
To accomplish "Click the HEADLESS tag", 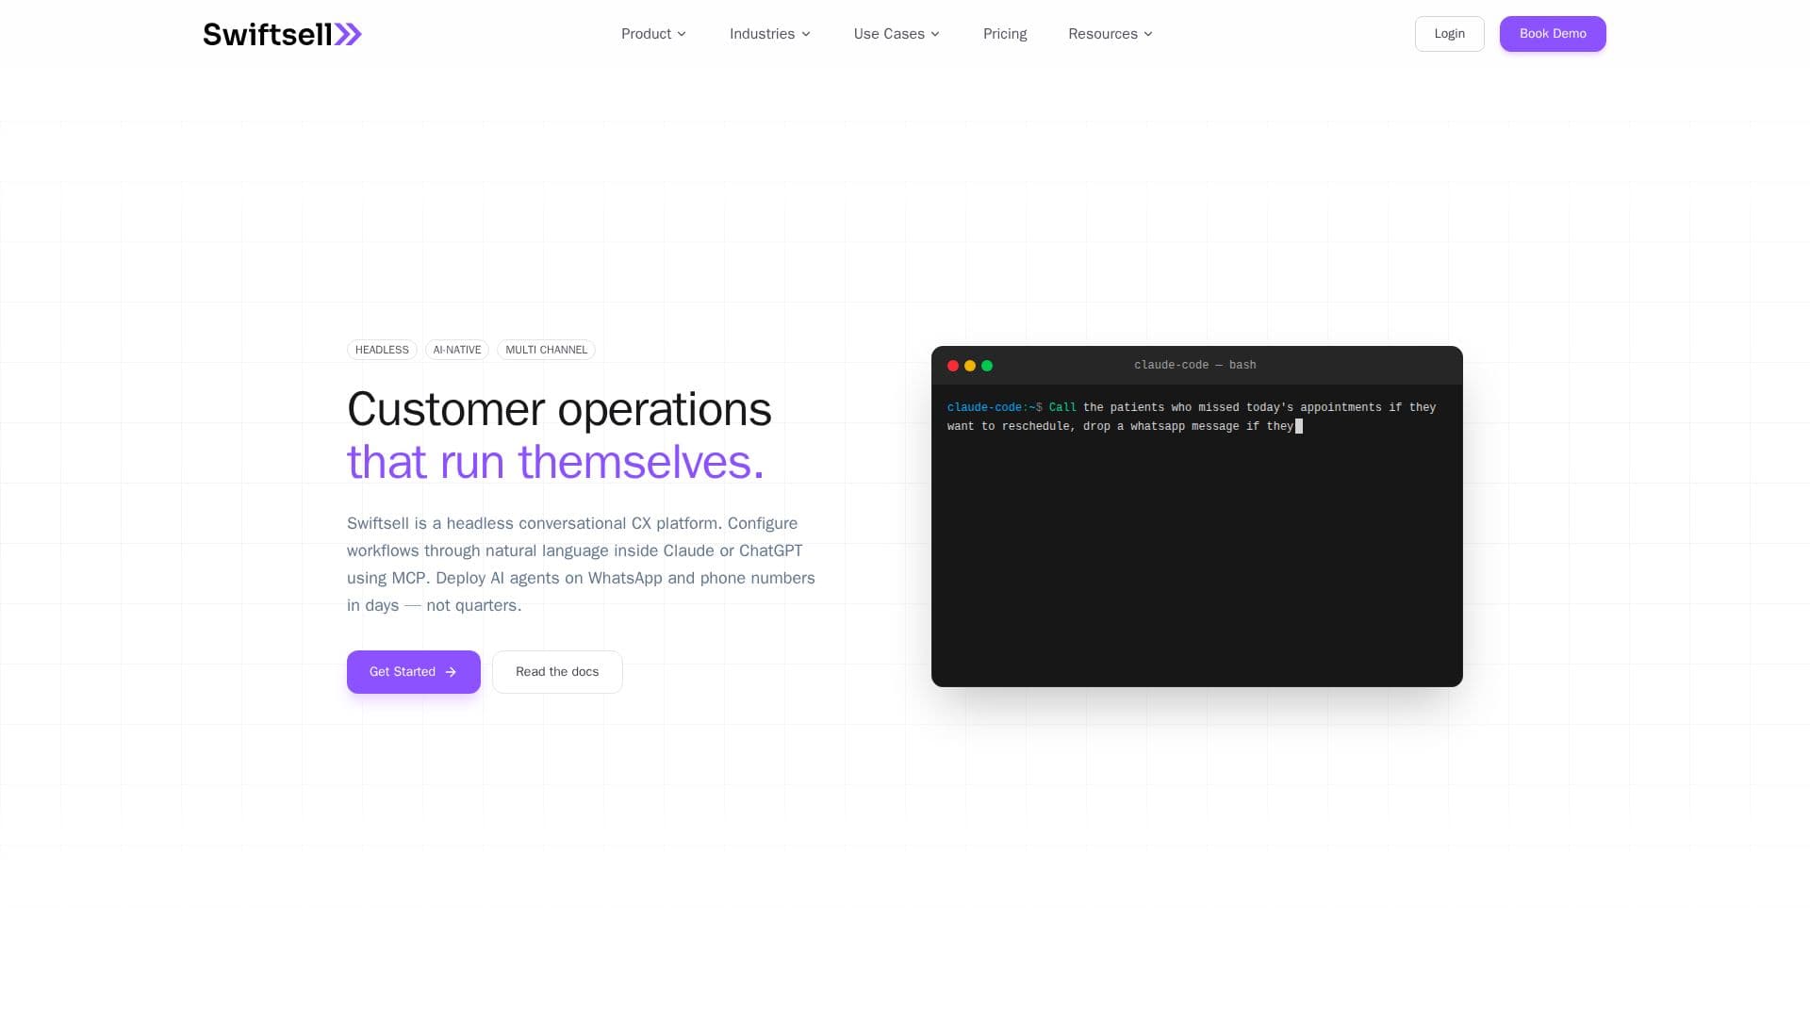I will click(382, 350).
